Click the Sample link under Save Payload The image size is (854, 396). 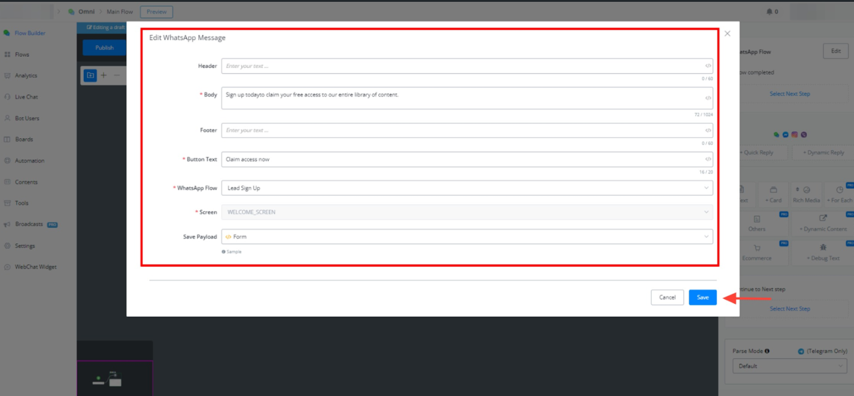pyautogui.click(x=234, y=251)
